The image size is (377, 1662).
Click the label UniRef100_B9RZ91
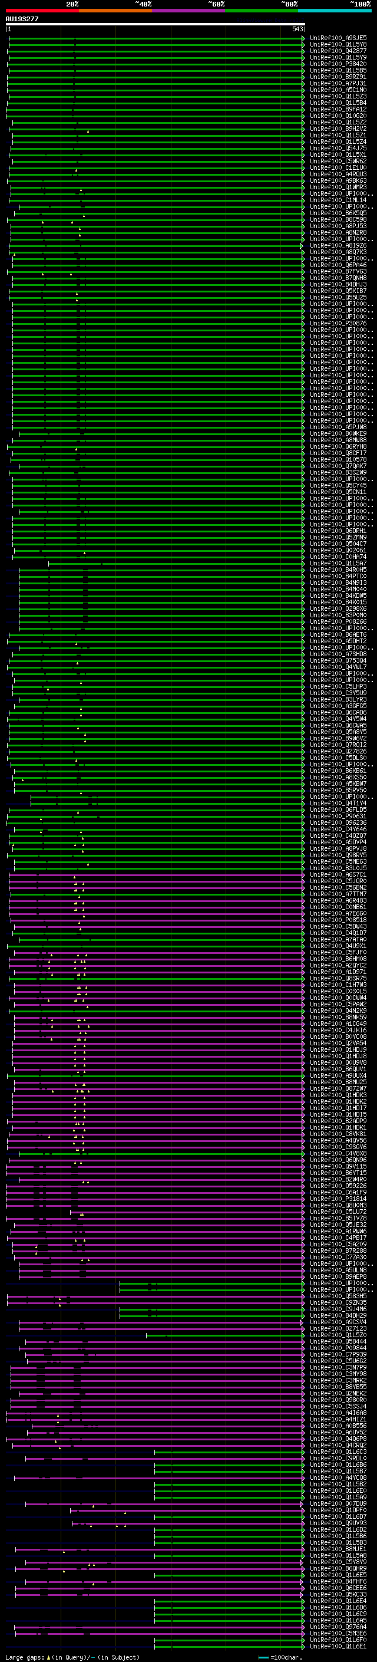338,77
